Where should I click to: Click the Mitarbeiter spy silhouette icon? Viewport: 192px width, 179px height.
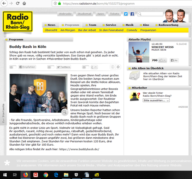coord(135,97)
